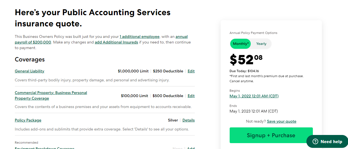Open the Equipment Breakdown Coverage link
This screenshot has height=149, width=348.
coord(44,148)
